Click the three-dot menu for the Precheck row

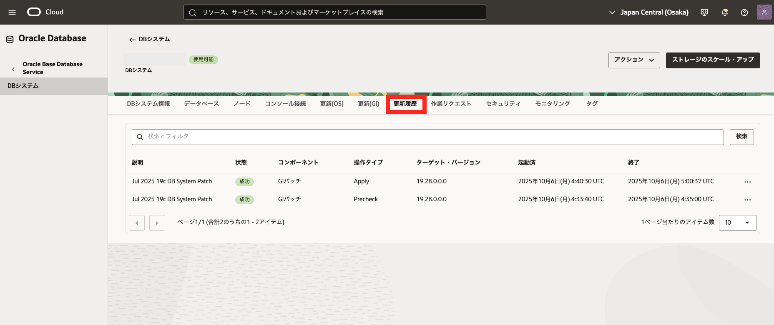point(747,200)
